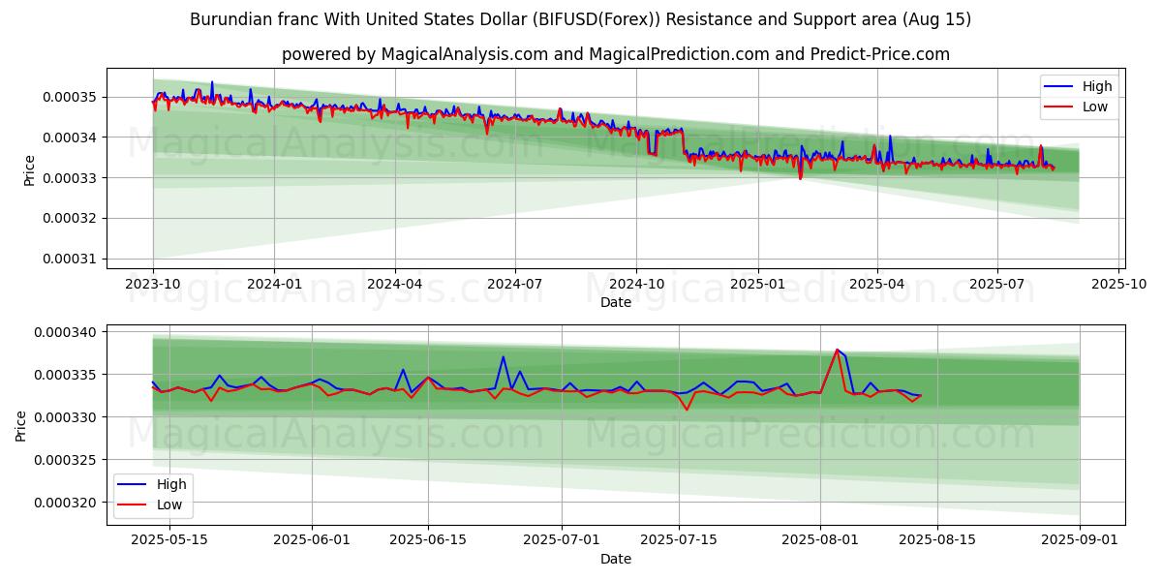
Task: Click the 2025-09-01 x-axis tick label
Action: (x=1080, y=540)
